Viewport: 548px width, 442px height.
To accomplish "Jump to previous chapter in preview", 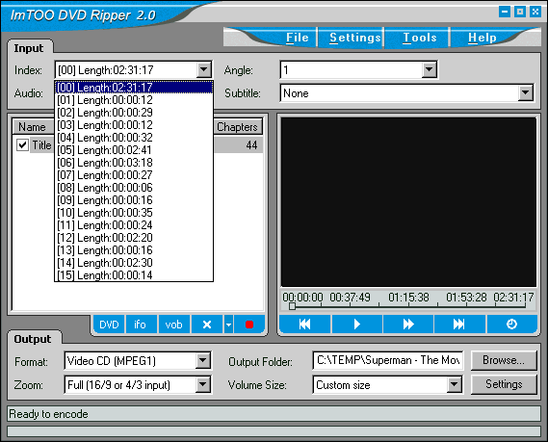I will tap(304, 325).
